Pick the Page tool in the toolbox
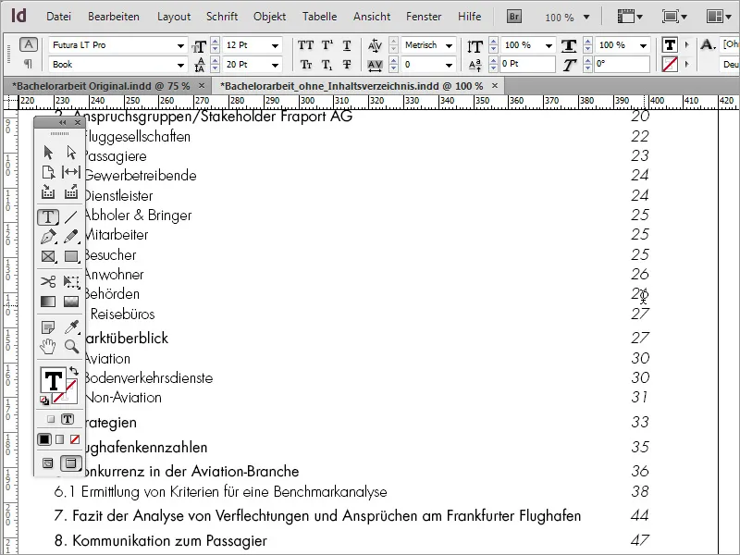This screenshot has height=555, width=740. (48, 172)
